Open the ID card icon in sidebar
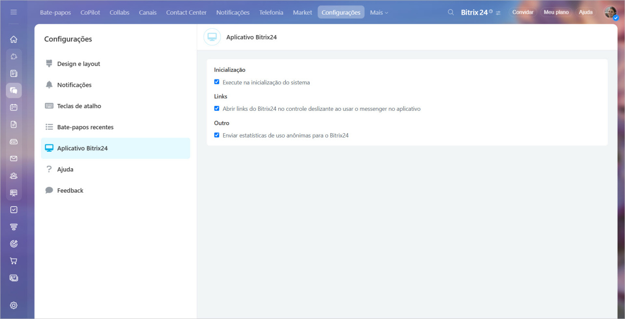 (x=14, y=278)
